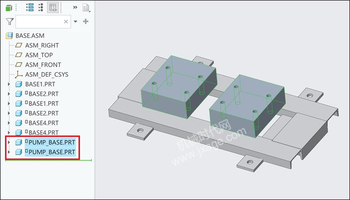This screenshot has width=350, height=200.
Task: Click the funnel filter icon
Action: coord(9,21)
